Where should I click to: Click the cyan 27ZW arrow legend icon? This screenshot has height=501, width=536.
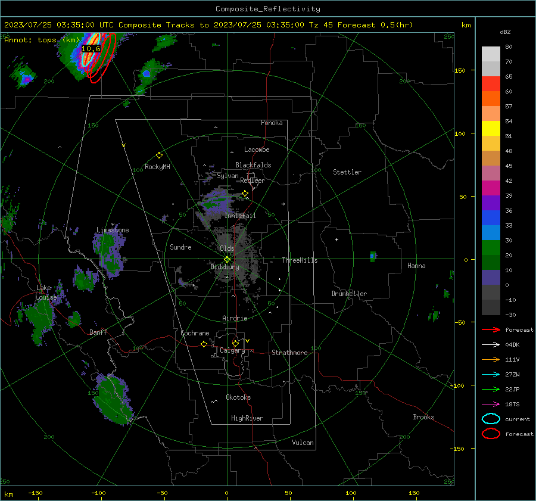(491, 375)
